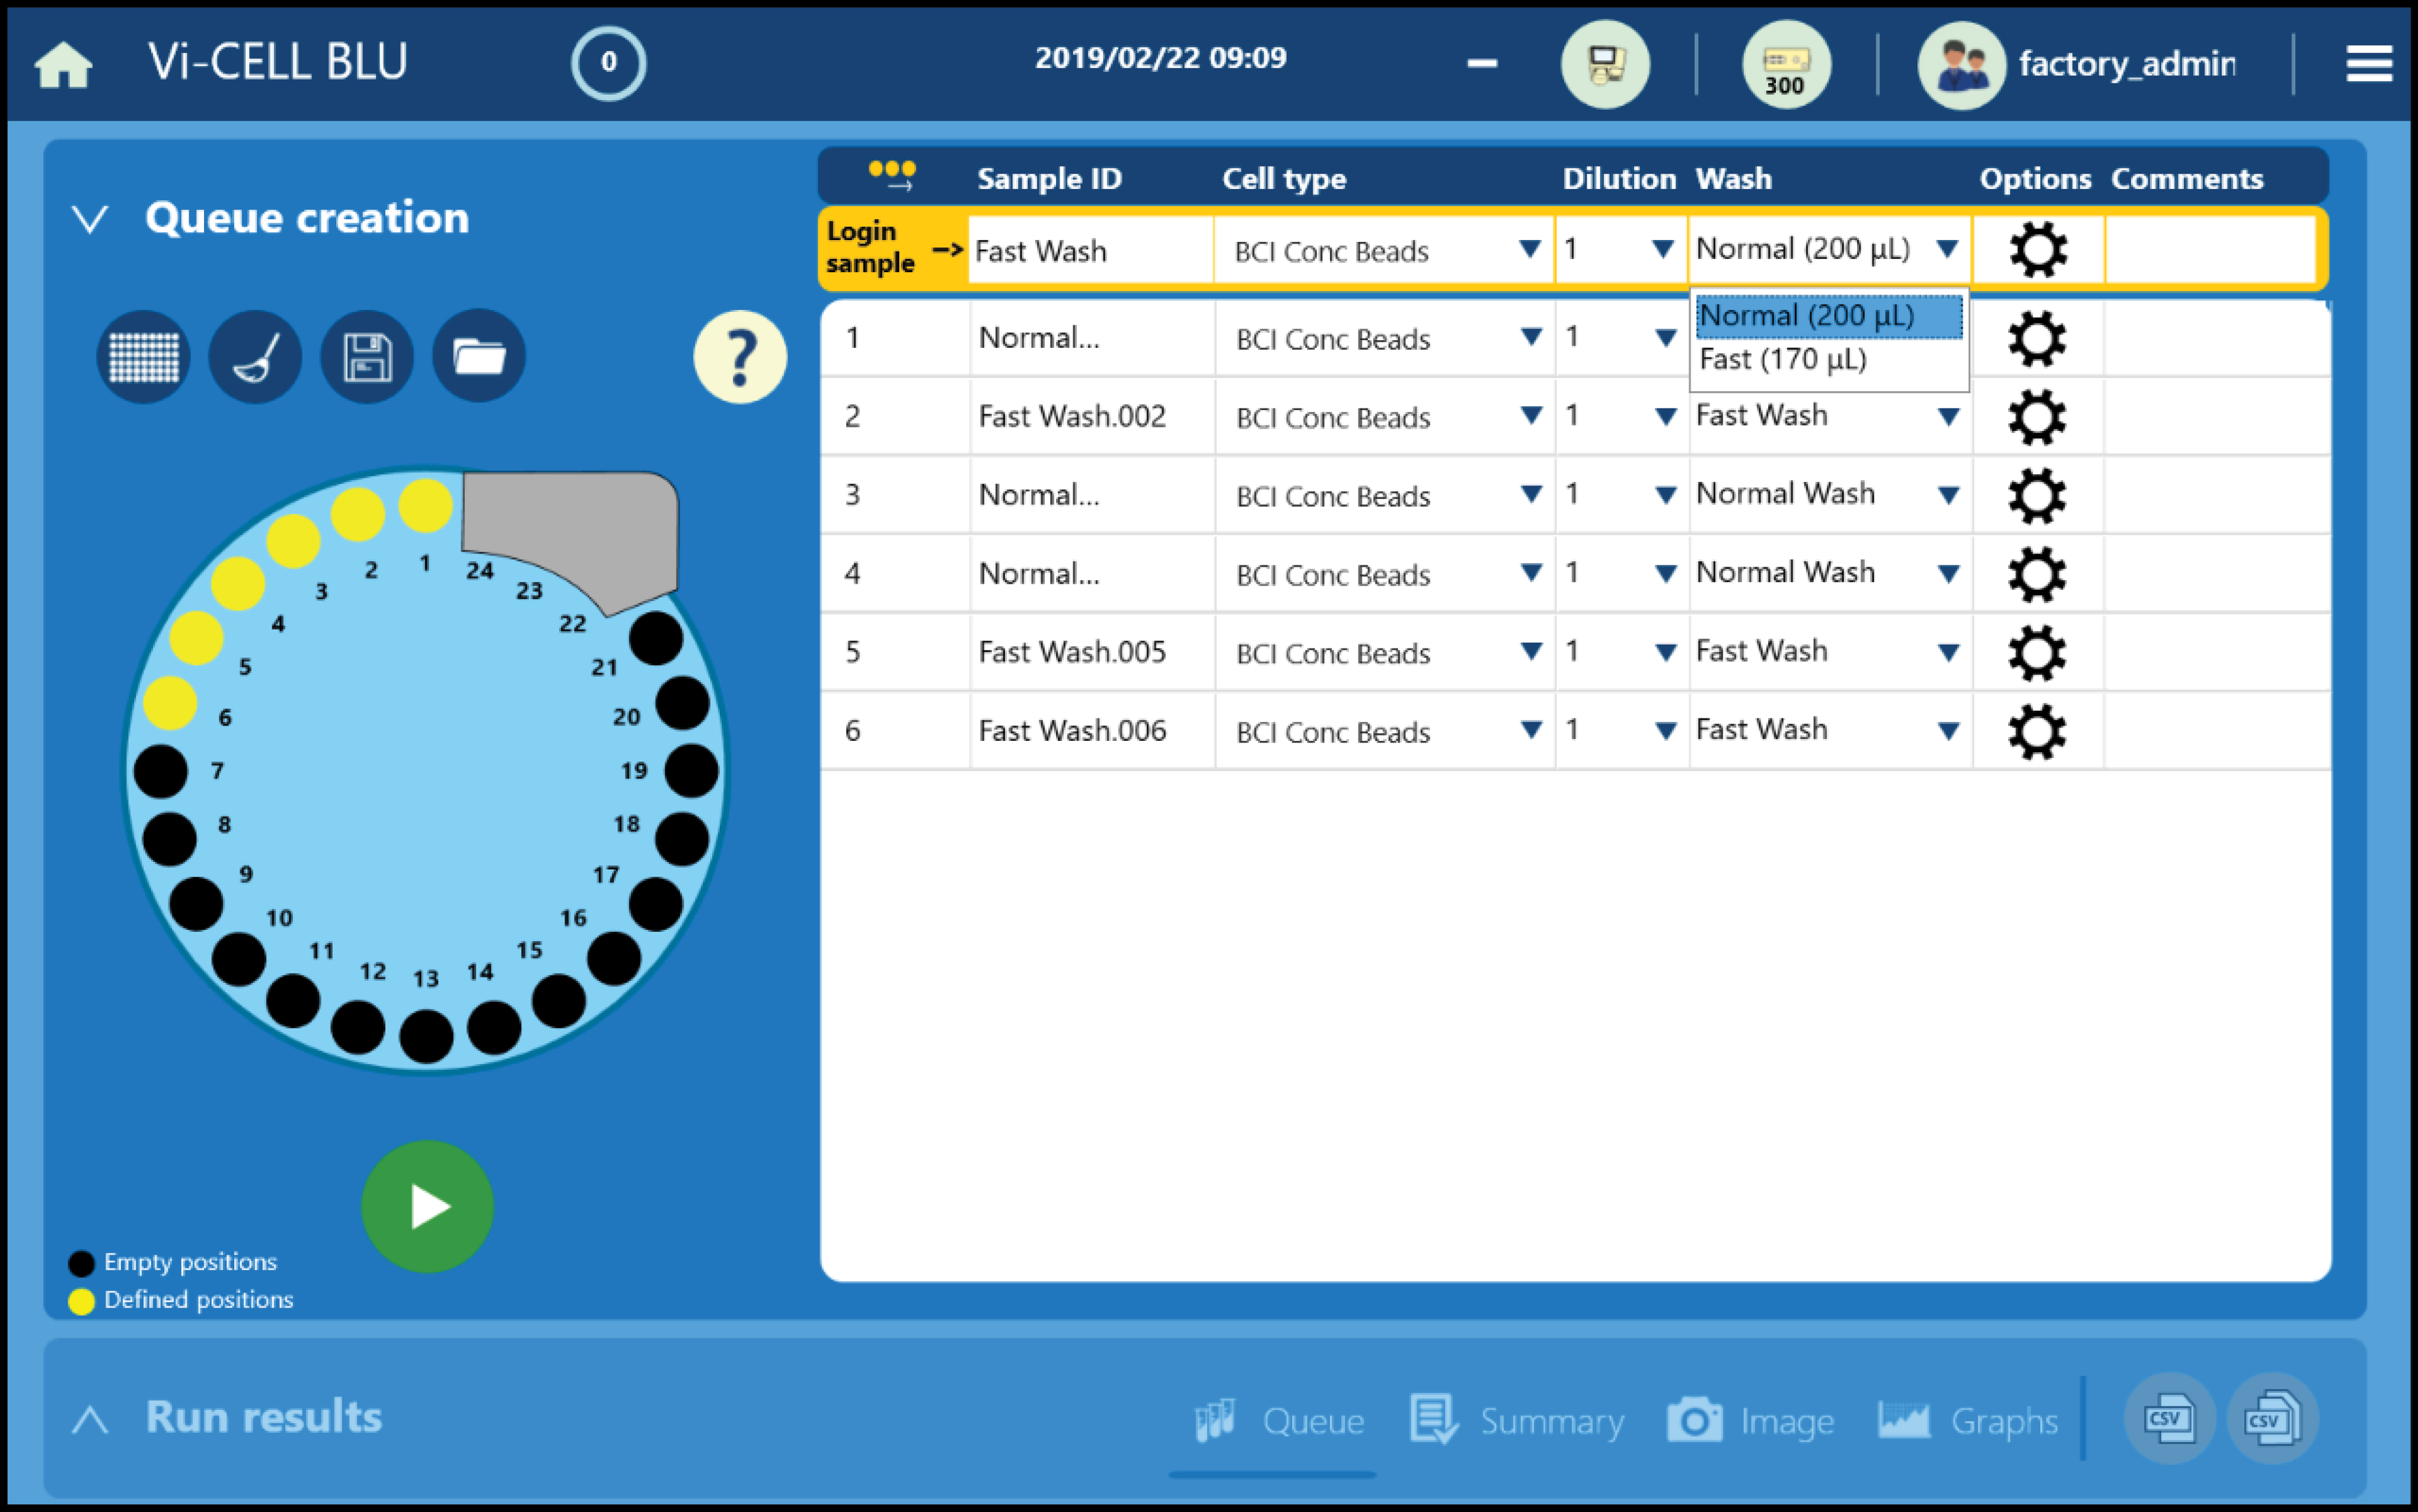Click the Wash column header

[x=1733, y=179]
